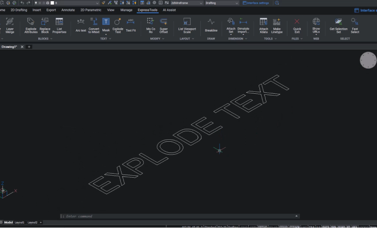The width and height of the screenshot is (377, 228).
Task: Run the Get Selection Set tool
Action: click(338, 25)
